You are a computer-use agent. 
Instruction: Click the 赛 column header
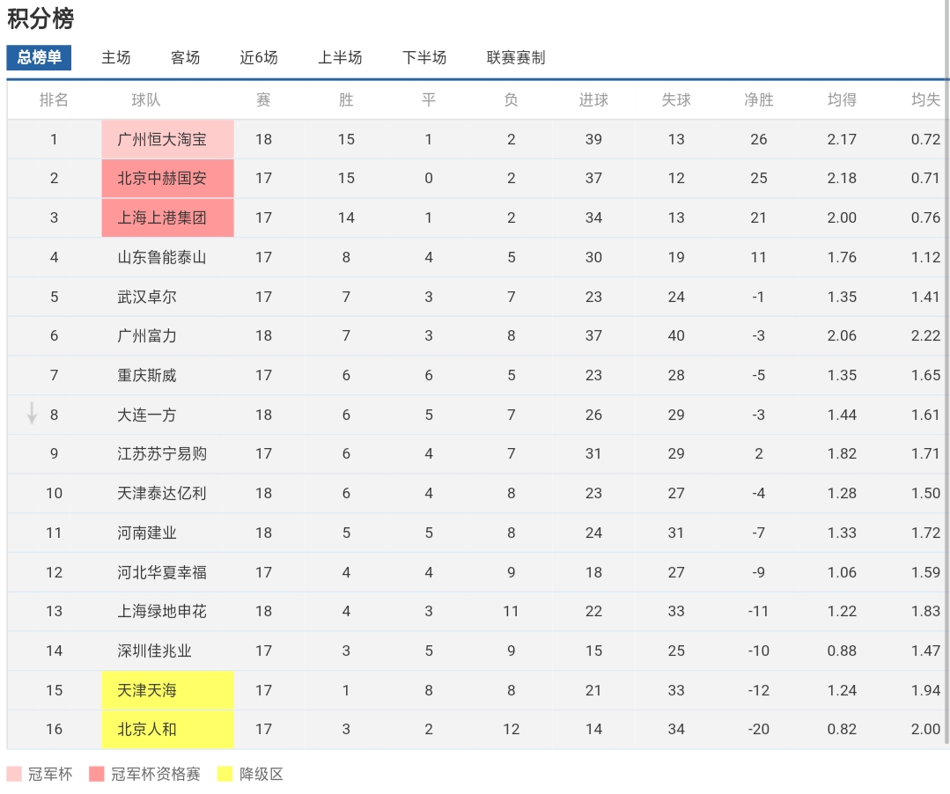(263, 100)
